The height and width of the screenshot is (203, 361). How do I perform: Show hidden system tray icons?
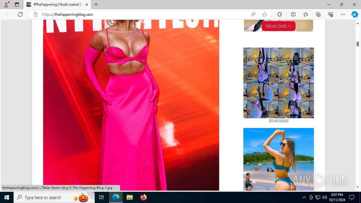(x=304, y=197)
